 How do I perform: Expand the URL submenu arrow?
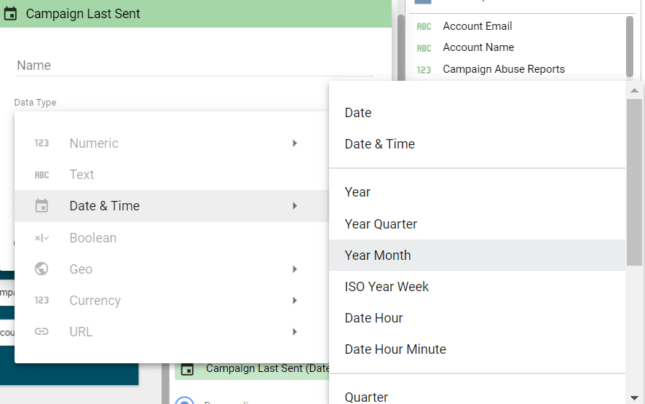295,332
